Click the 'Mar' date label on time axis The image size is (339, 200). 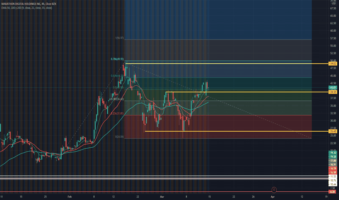click(162, 197)
